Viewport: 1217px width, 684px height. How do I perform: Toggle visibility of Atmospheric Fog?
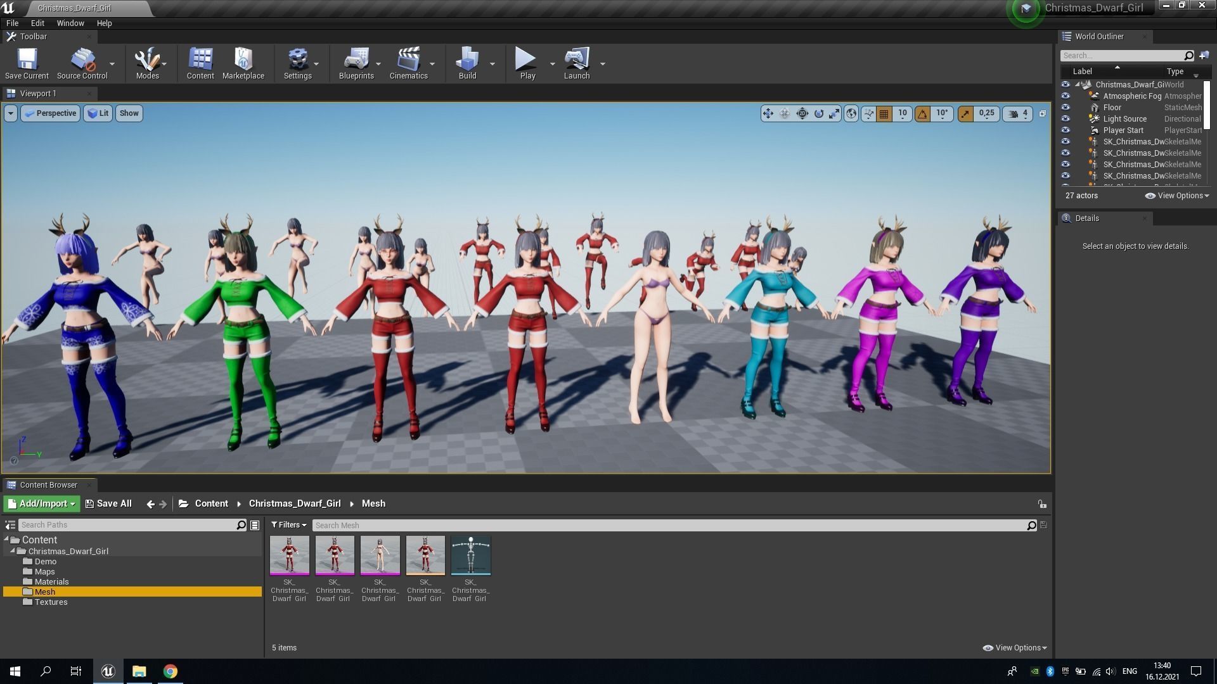coord(1066,96)
